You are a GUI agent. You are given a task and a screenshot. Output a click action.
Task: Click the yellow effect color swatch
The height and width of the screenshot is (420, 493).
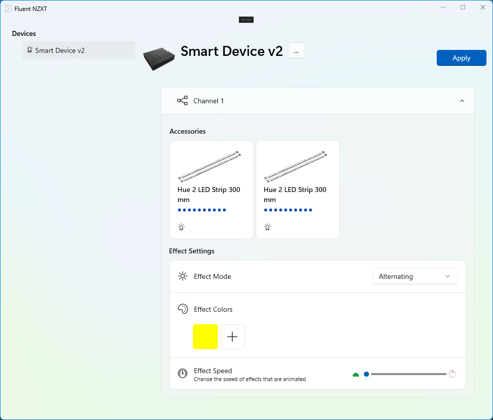coord(205,337)
